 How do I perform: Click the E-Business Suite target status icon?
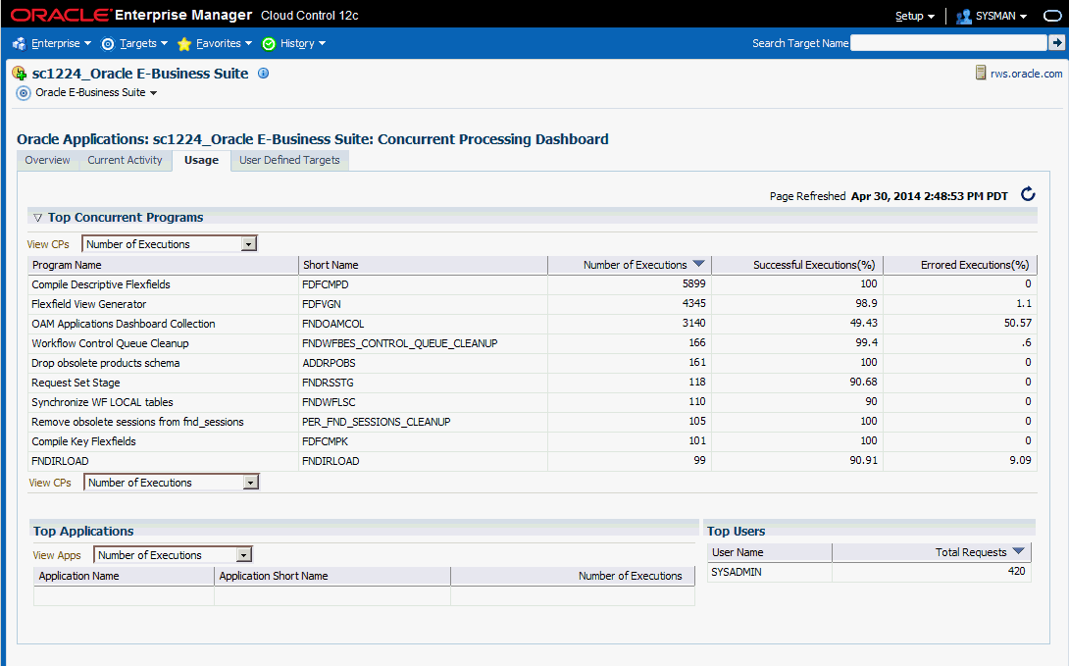pos(20,73)
